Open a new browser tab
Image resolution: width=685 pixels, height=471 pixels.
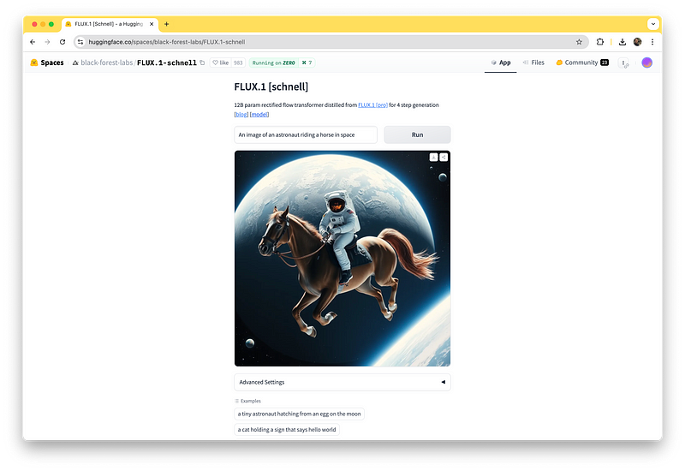tap(166, 24)
